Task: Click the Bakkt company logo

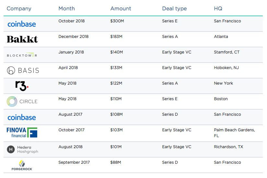Action: (22, 39)
